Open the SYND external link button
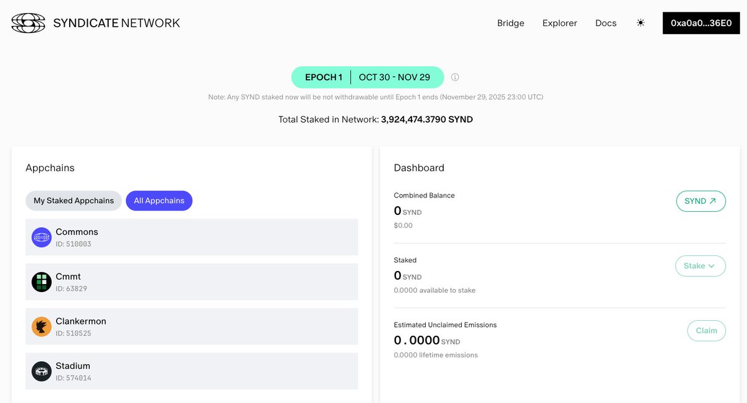Viewport: 747px width, 403px height. click(x=700, y=201)
